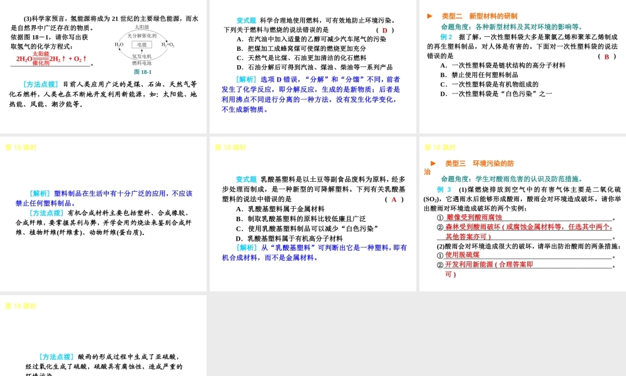Click the red answer B in 例2
The image size is (626, 376).
point(607,57)
